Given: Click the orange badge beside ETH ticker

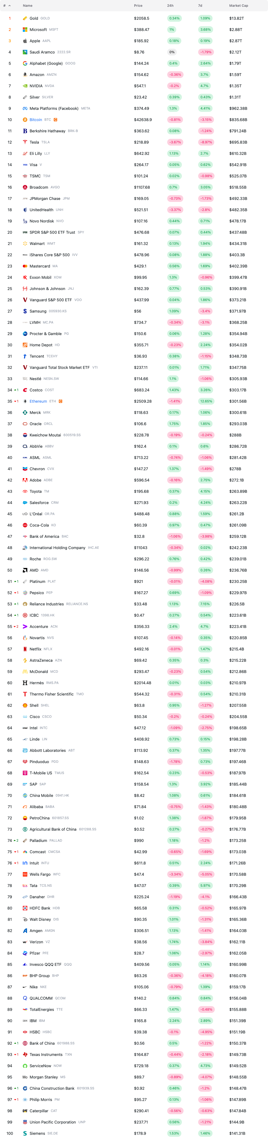Looking at the screenshot, I should 61,402.
